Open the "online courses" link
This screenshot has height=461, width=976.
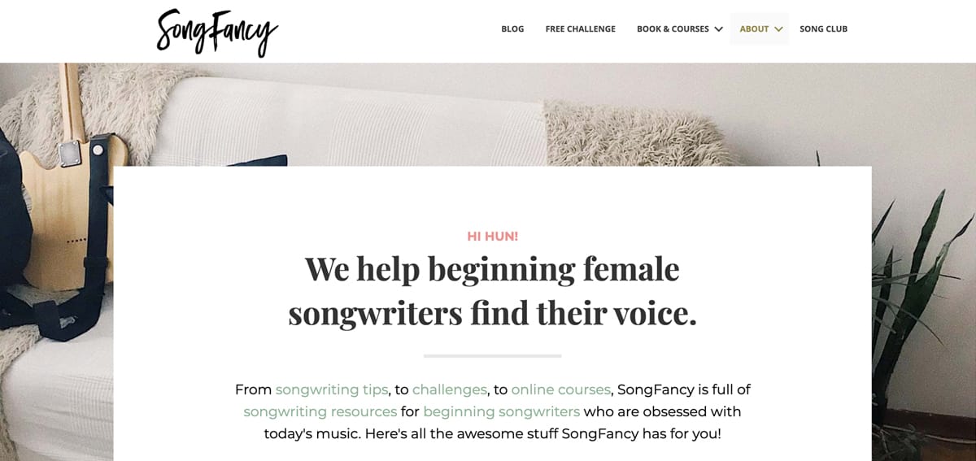click(x=560, y=389)
